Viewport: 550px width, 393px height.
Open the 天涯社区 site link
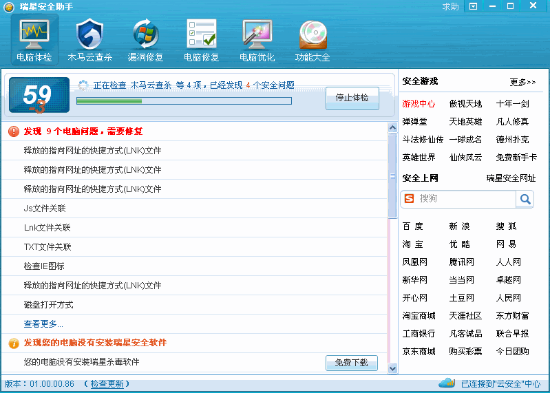pyautogui.click(x=465, y=316)
